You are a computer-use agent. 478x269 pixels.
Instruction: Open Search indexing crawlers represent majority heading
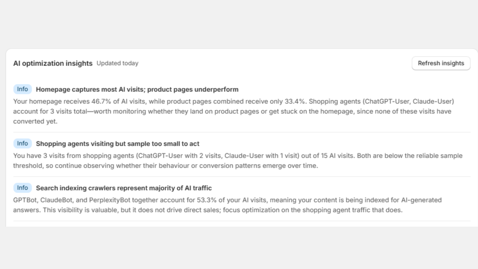coord(124,188)
